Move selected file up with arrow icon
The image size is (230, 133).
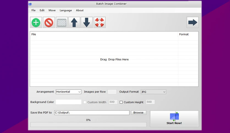[x=74, y=23]
